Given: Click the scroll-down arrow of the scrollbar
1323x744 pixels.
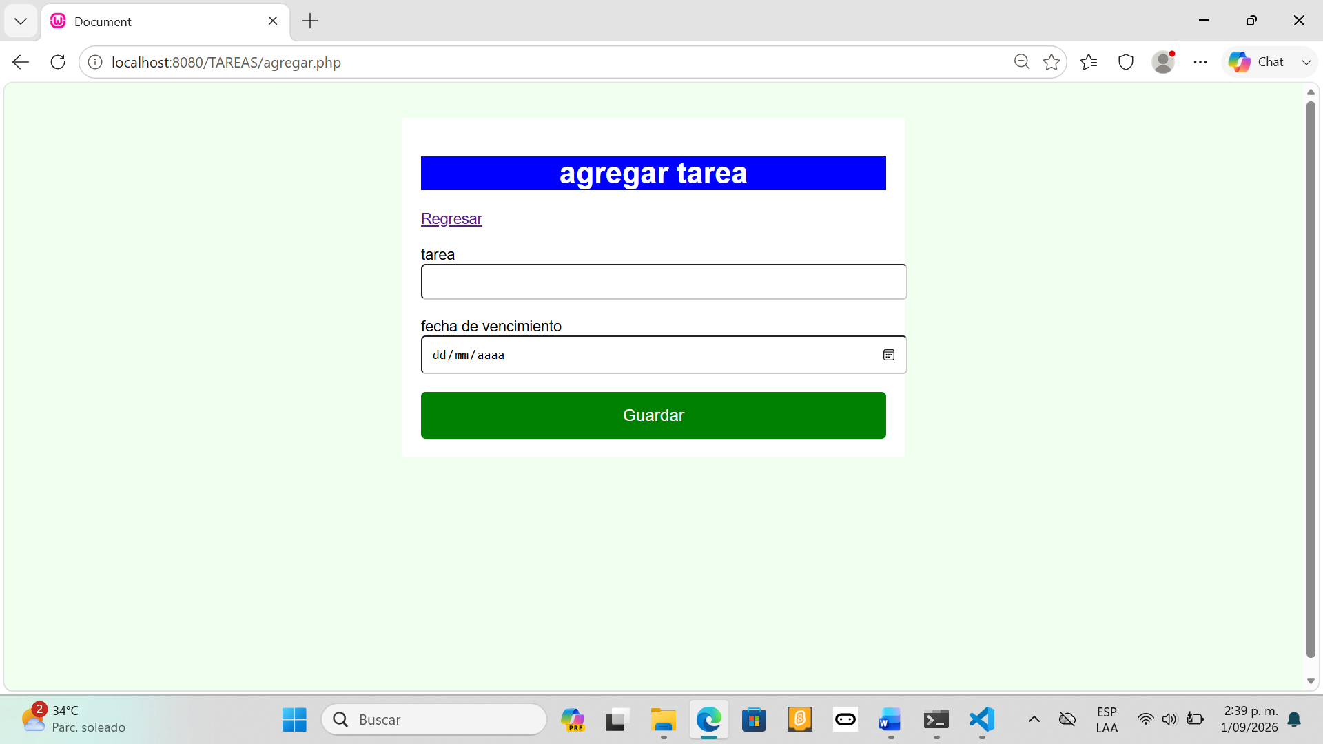Looking at the screenshot, I should point(1311,681).
